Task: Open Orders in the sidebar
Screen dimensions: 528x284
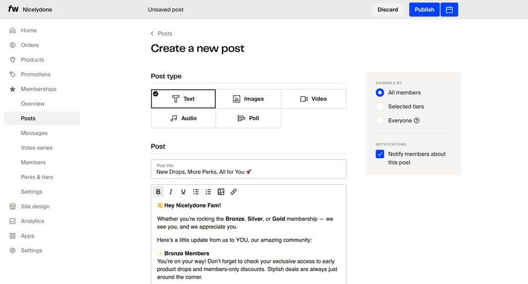Action: coord(30,45)
